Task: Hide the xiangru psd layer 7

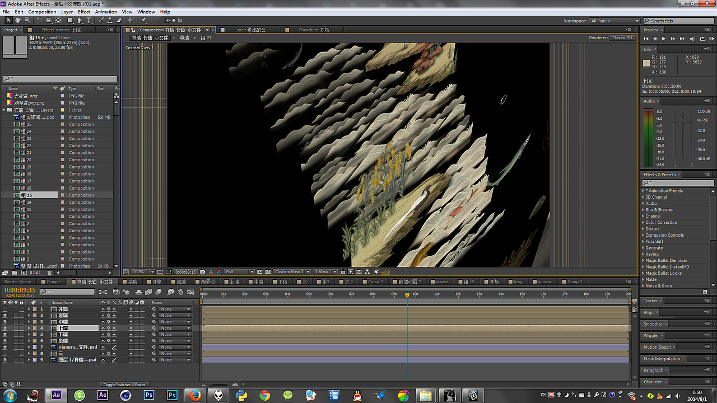Action: pos(5,347)
